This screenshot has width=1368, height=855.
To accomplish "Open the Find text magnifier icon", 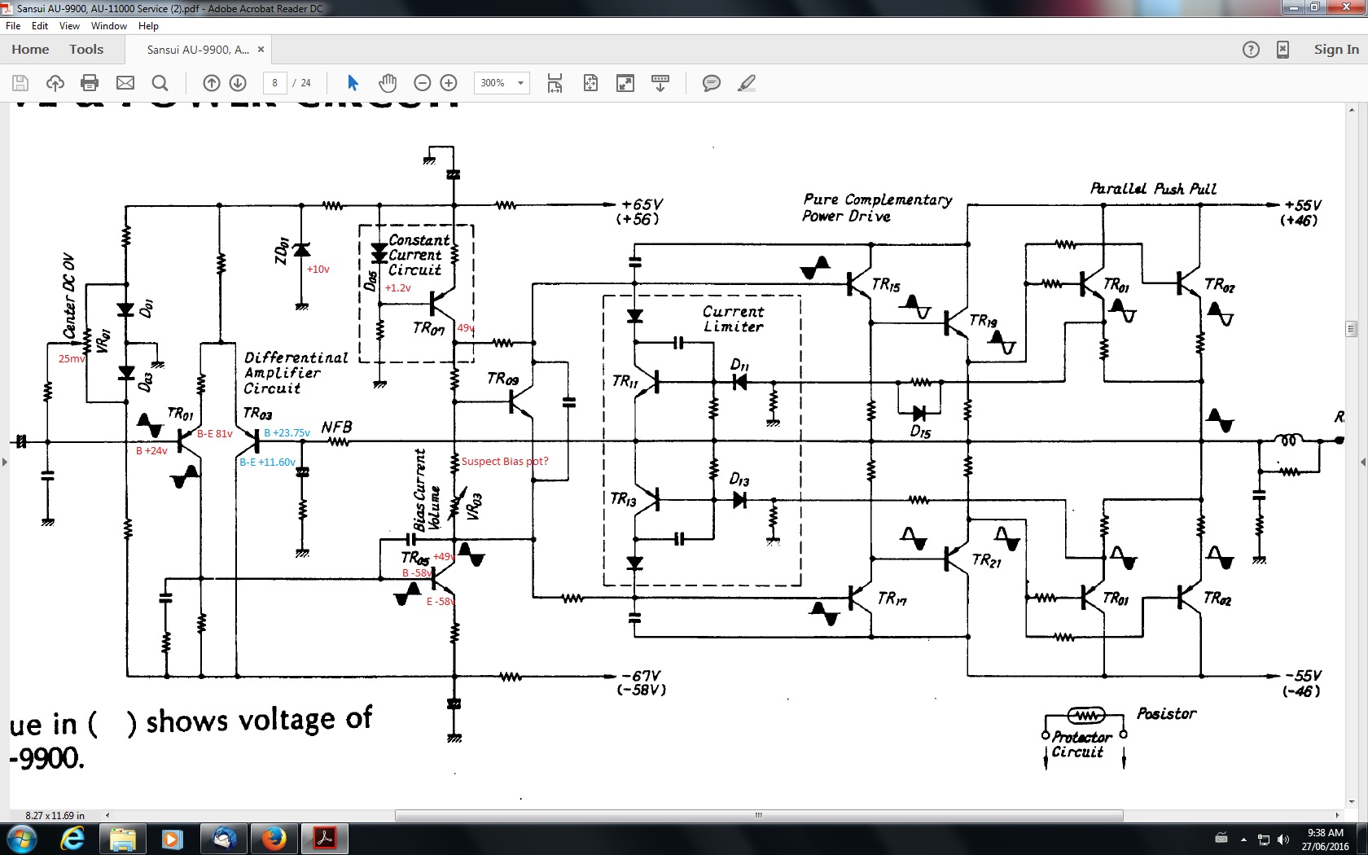I will coord(160,83).
